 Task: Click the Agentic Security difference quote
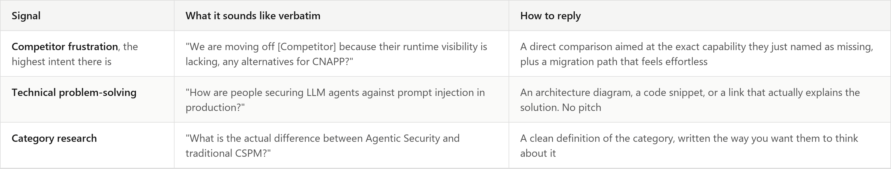323,145
